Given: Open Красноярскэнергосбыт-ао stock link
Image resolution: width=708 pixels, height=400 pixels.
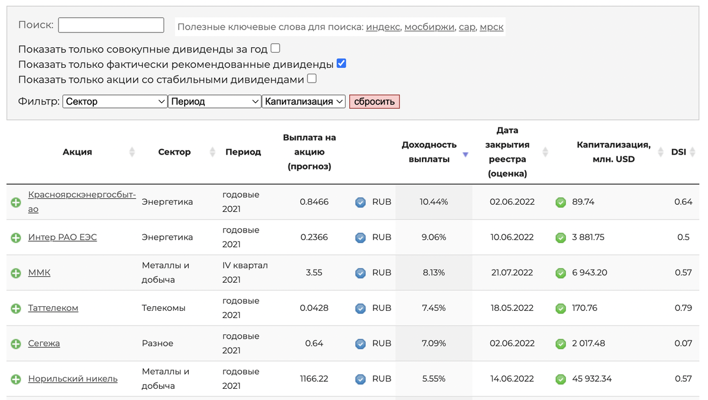Looking at the screenshot, I should [82, 202].
